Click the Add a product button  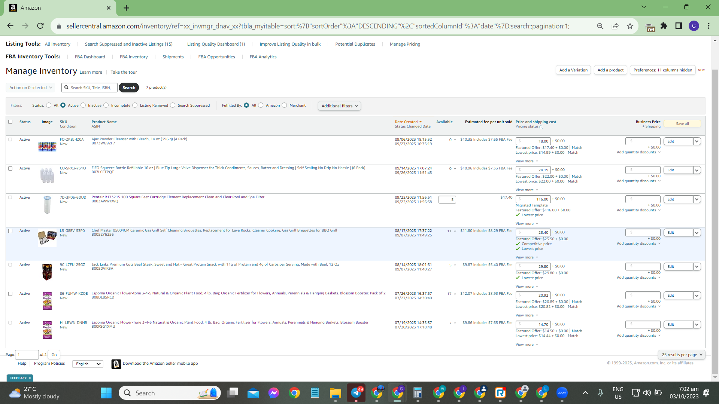(x=610, y=70)
